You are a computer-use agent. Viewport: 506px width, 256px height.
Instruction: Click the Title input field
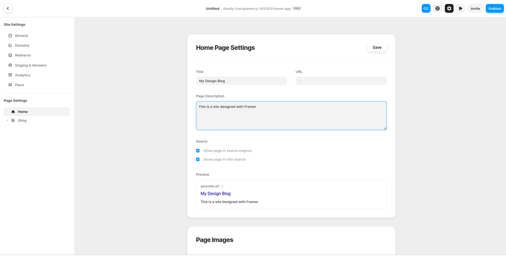(241, 81)
